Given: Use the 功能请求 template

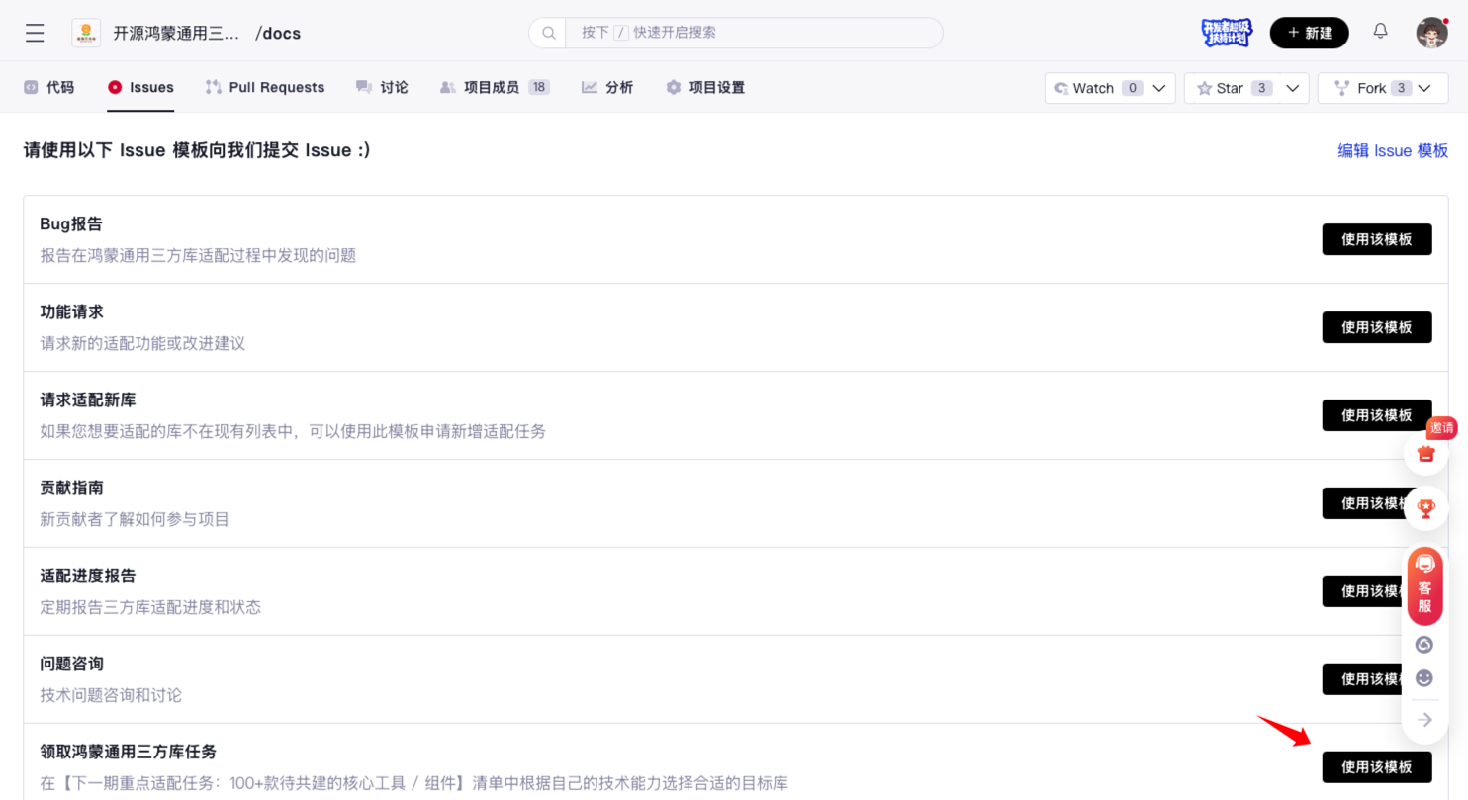Looking at the screenshot, I should click(x=1376, y=327).
